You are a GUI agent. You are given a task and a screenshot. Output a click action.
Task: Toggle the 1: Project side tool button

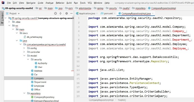pyautogui.click(x=2, y=18)
